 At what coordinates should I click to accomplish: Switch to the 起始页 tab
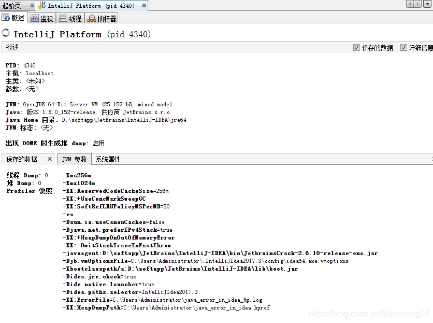(x=18, y=5)
